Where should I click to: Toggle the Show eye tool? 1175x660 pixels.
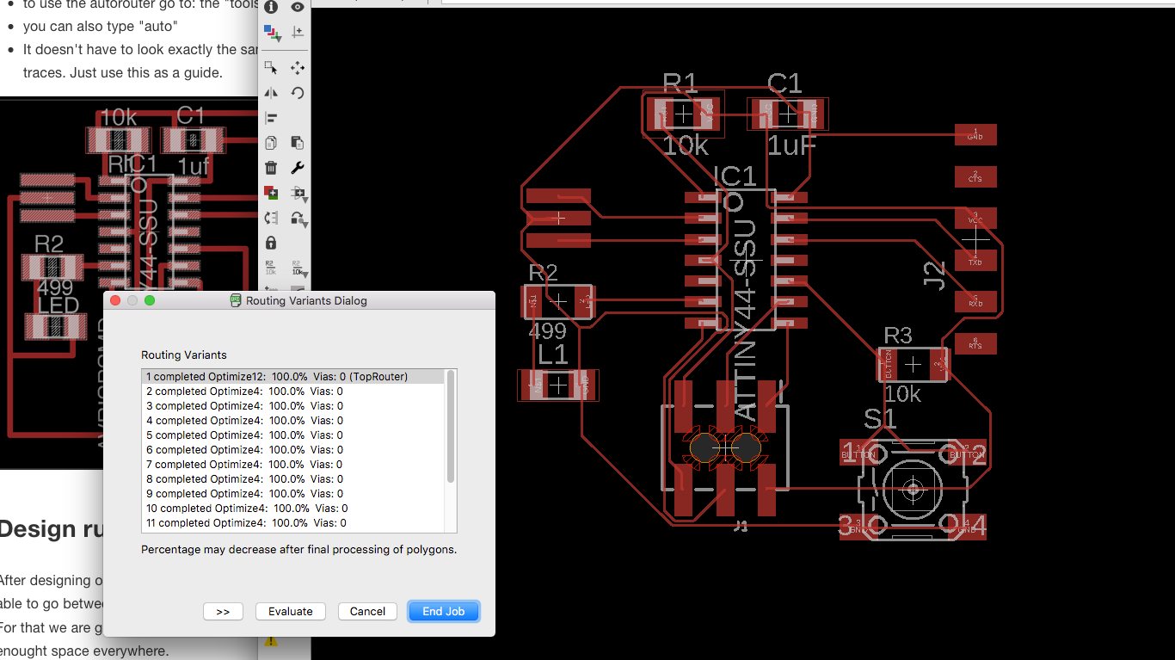coord(298,7)
